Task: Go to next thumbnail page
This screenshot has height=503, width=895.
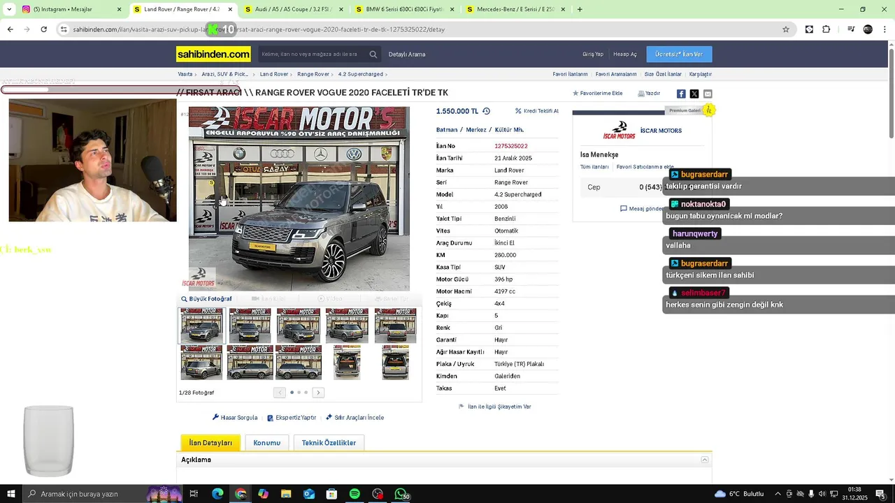Action: coord(318,393)
